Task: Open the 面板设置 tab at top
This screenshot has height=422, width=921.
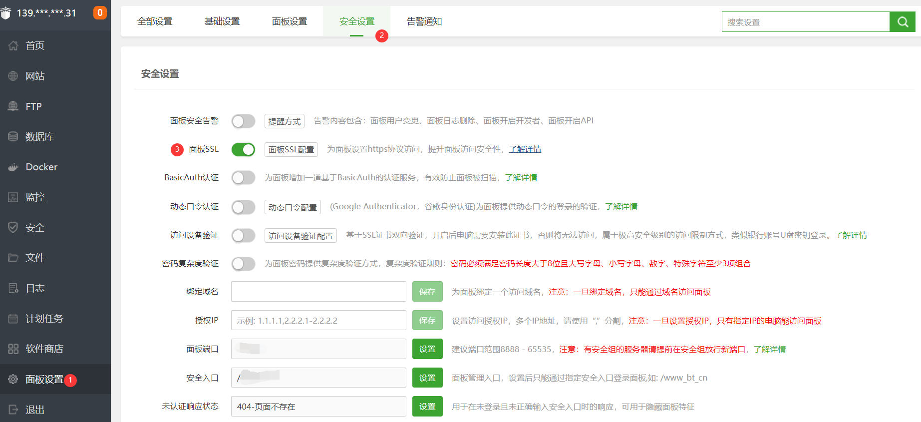Action: [290, 21]
